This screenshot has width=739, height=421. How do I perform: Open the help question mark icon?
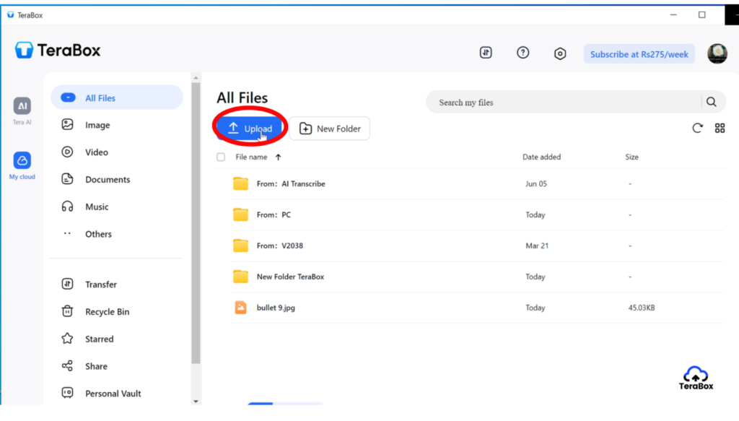click(x=522, y=52)
